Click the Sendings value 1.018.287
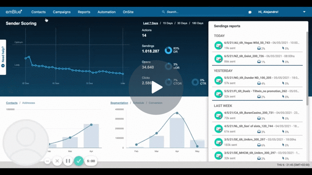This screenshot has height=175, width=312. [151, 51]
